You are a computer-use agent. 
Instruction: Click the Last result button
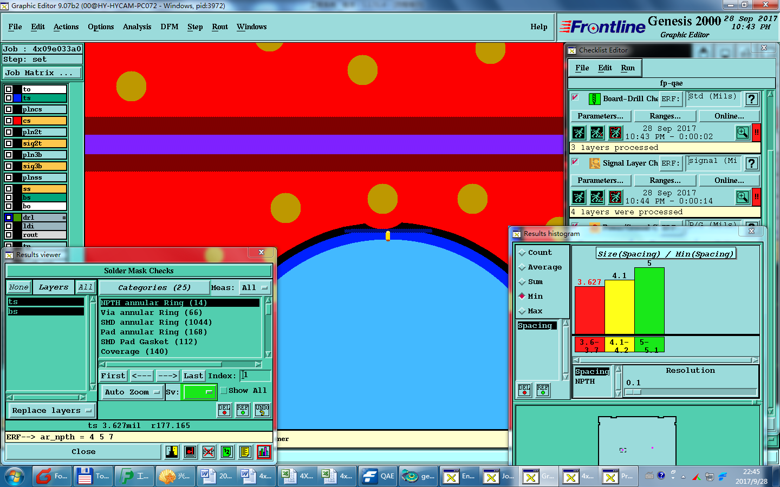click(193, 376)
